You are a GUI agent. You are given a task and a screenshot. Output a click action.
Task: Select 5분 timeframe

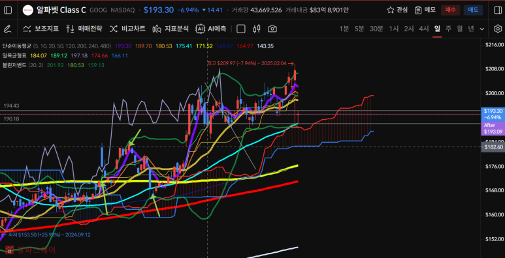coord(359,29)
